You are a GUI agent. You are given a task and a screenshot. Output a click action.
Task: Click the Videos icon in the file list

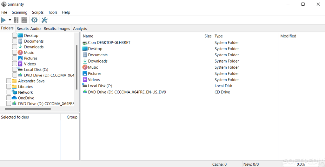85,80
